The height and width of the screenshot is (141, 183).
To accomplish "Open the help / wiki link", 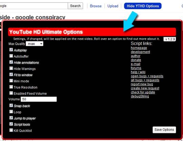I will point(138,72).
